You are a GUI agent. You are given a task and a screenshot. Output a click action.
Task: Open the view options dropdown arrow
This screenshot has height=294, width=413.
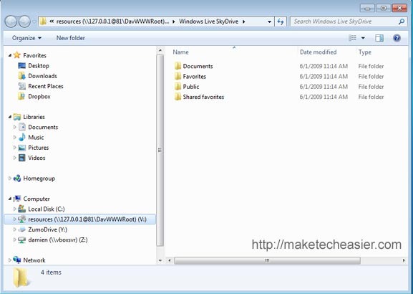click(363, 38)
